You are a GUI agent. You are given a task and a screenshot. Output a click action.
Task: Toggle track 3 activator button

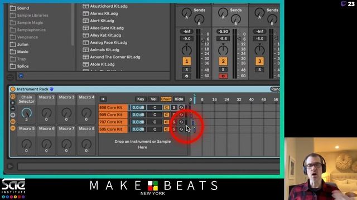click(x=259, y=61)
